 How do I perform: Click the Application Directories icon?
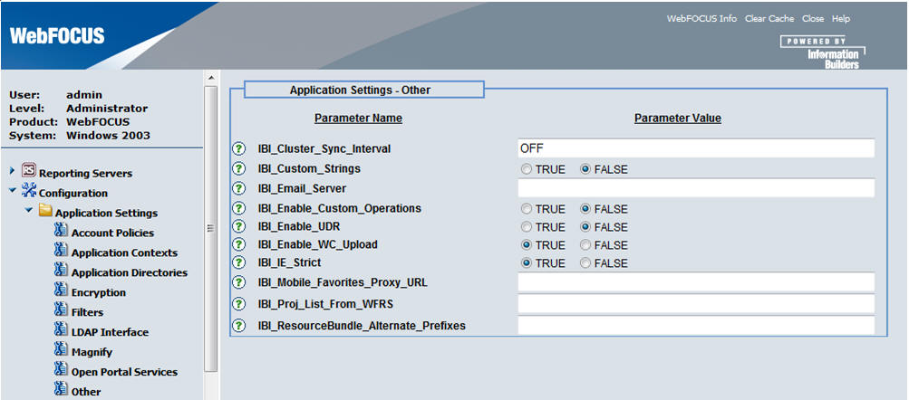(x=62, y=269)
